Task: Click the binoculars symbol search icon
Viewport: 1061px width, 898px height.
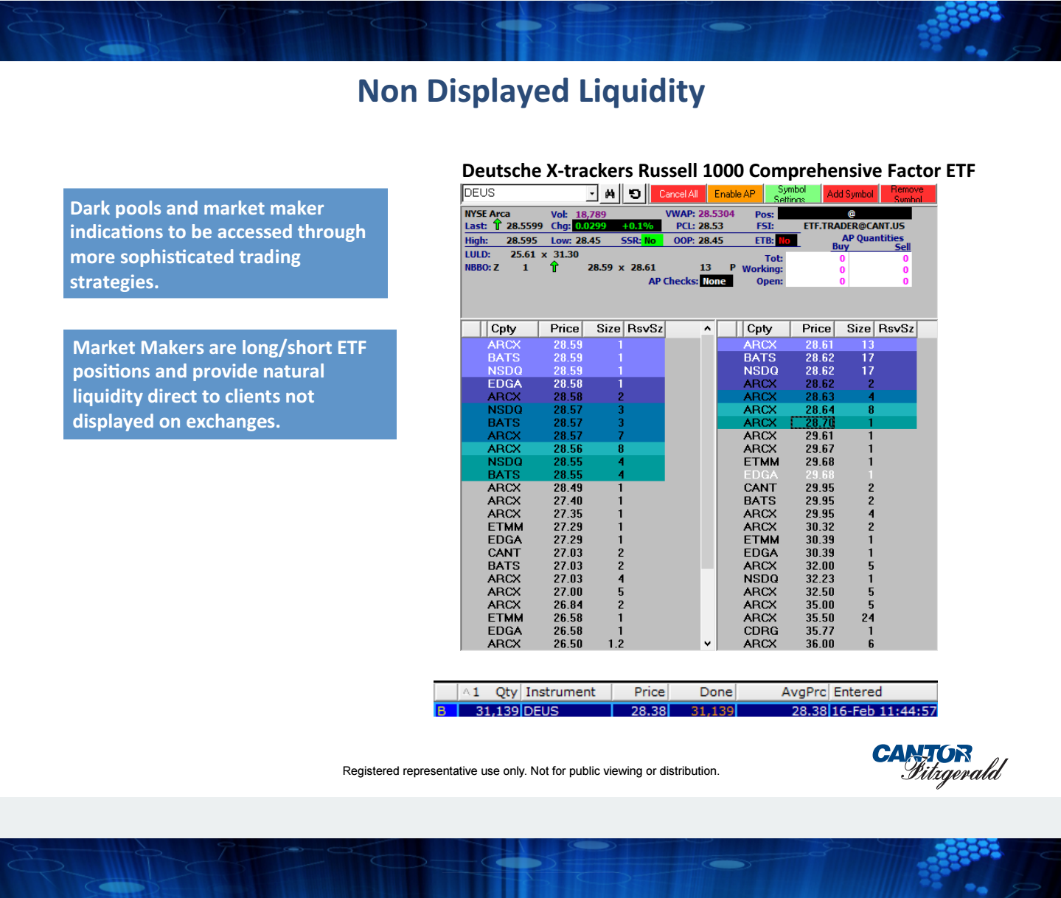Action: [x=610, y=194]
